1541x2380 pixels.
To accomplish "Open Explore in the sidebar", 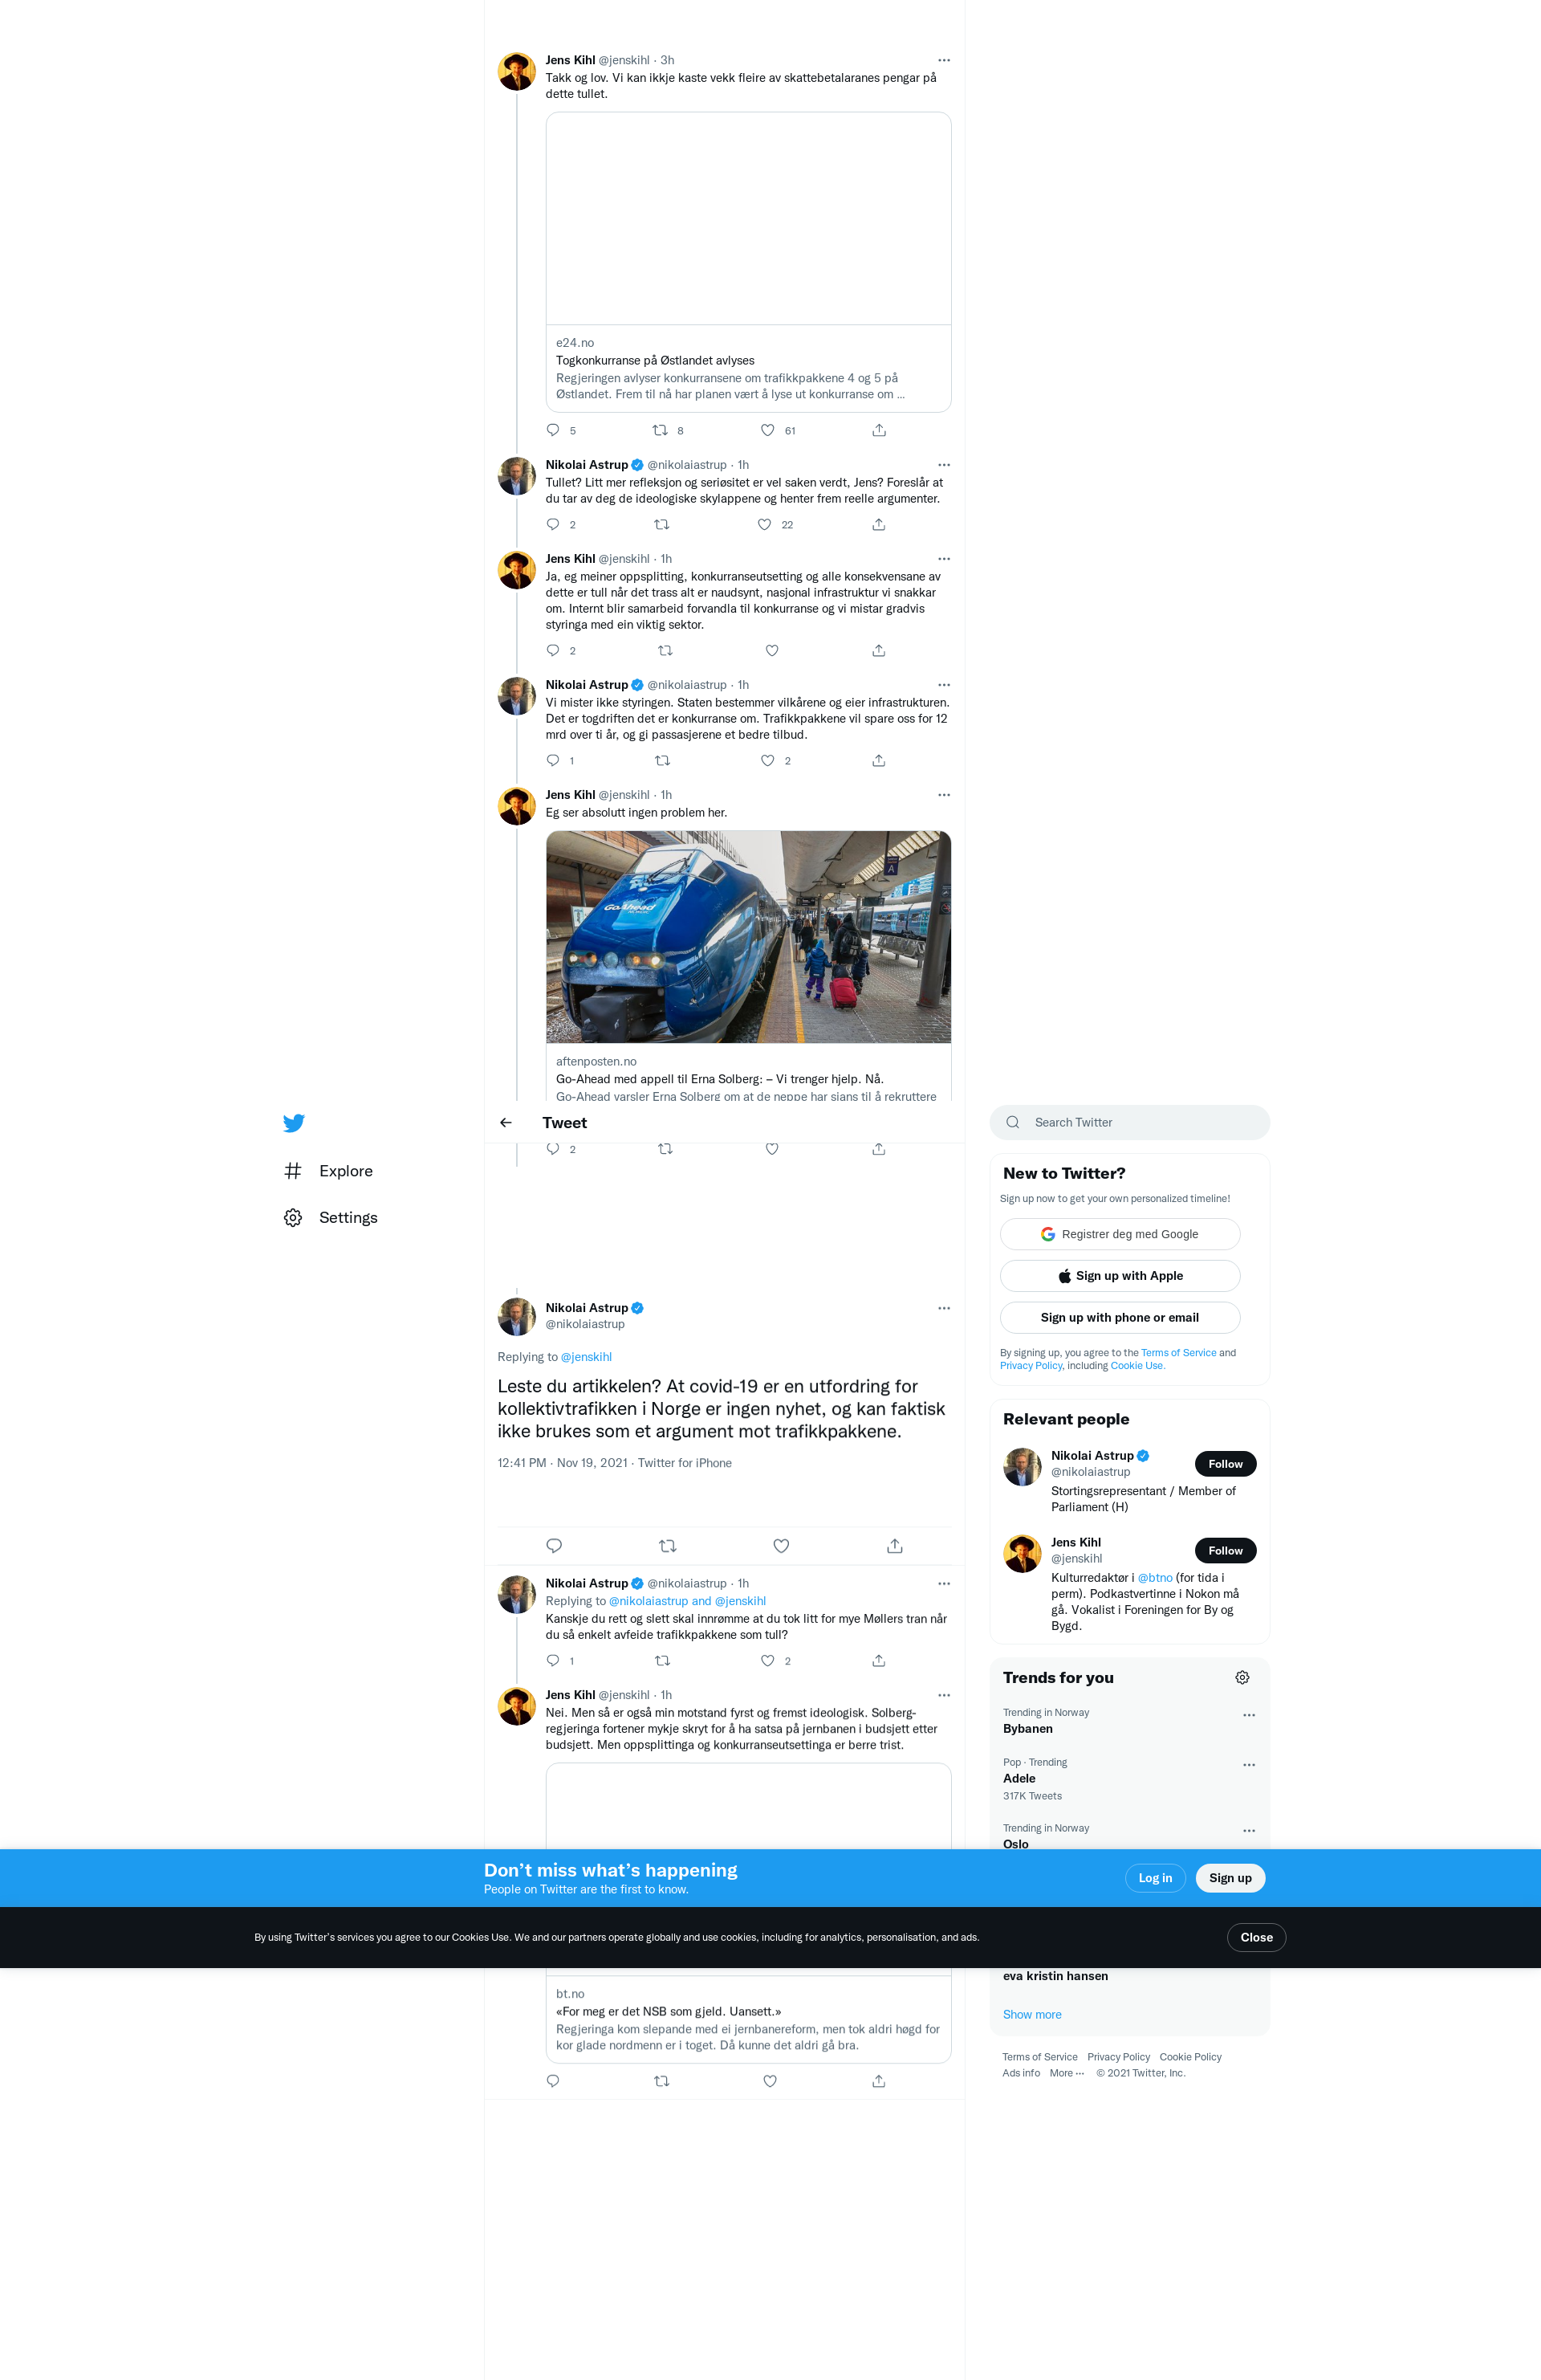I will pyautogui.click(x=345, y=1171).
